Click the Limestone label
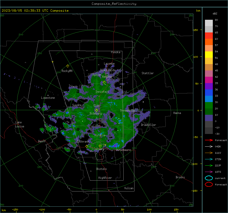Screen dimensions: 228x213 click(48, 98)
